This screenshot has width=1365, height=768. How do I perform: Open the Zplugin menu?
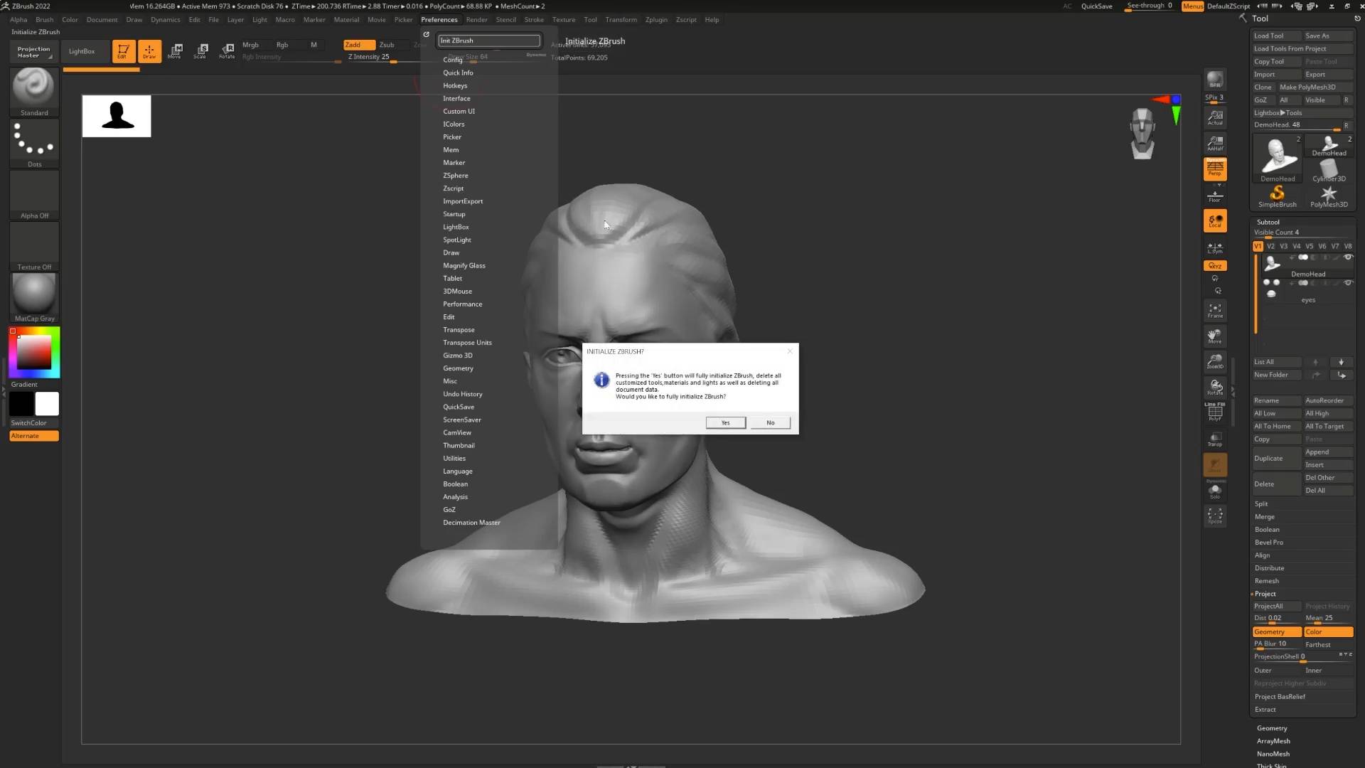pos(656,20)
